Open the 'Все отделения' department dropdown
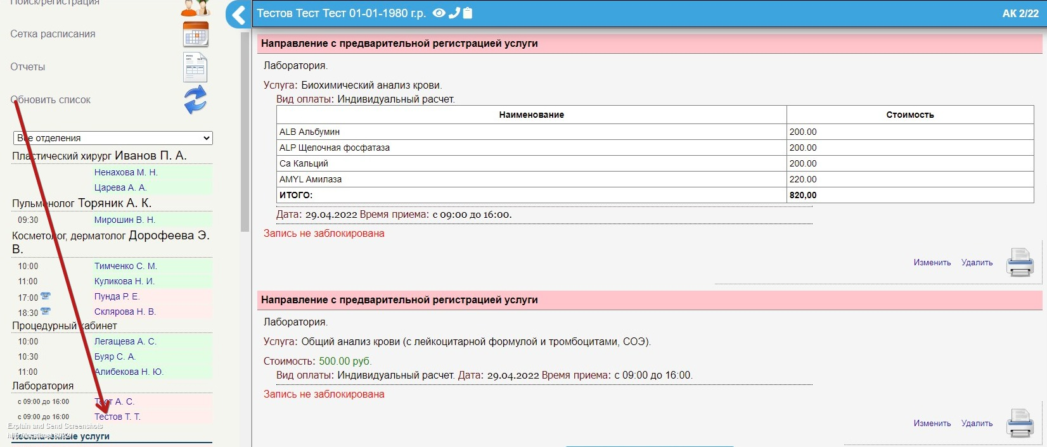The width and height of the screenshot is (1047, 447). click(x=113, y=138)
